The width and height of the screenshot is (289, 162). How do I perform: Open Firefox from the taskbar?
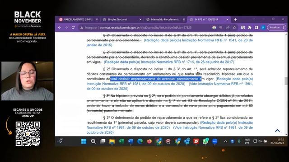[149, 141]
